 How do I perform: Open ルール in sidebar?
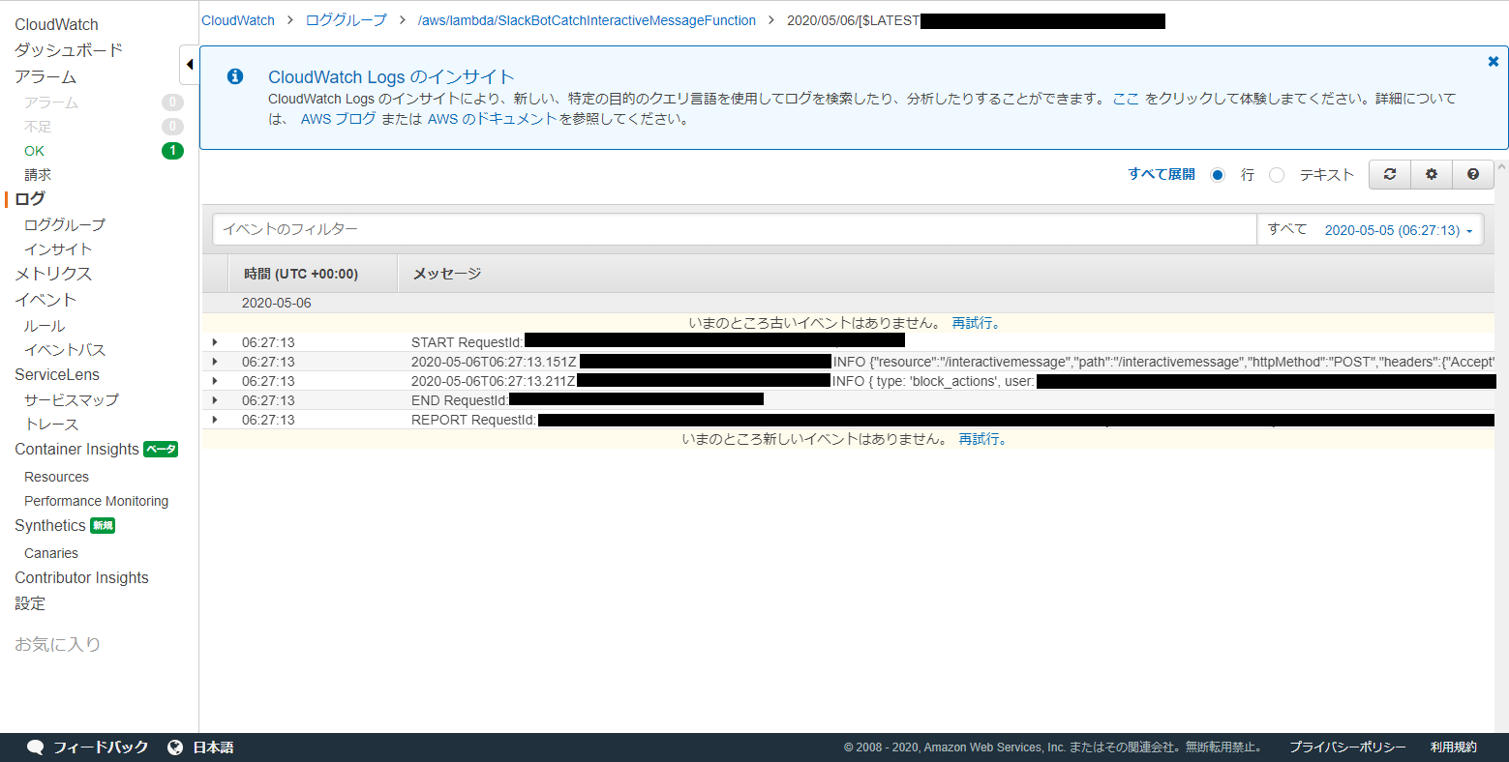coord(45,326)
